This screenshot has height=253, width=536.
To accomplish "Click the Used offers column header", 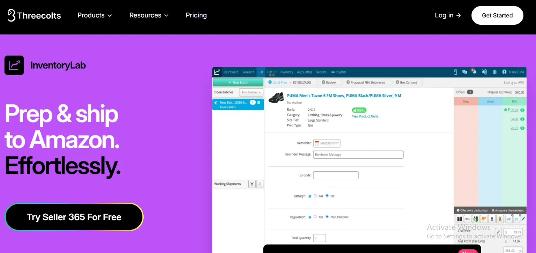I will (x=490, y=101).
